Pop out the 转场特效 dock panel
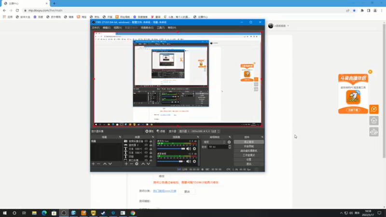 [230, 137]
